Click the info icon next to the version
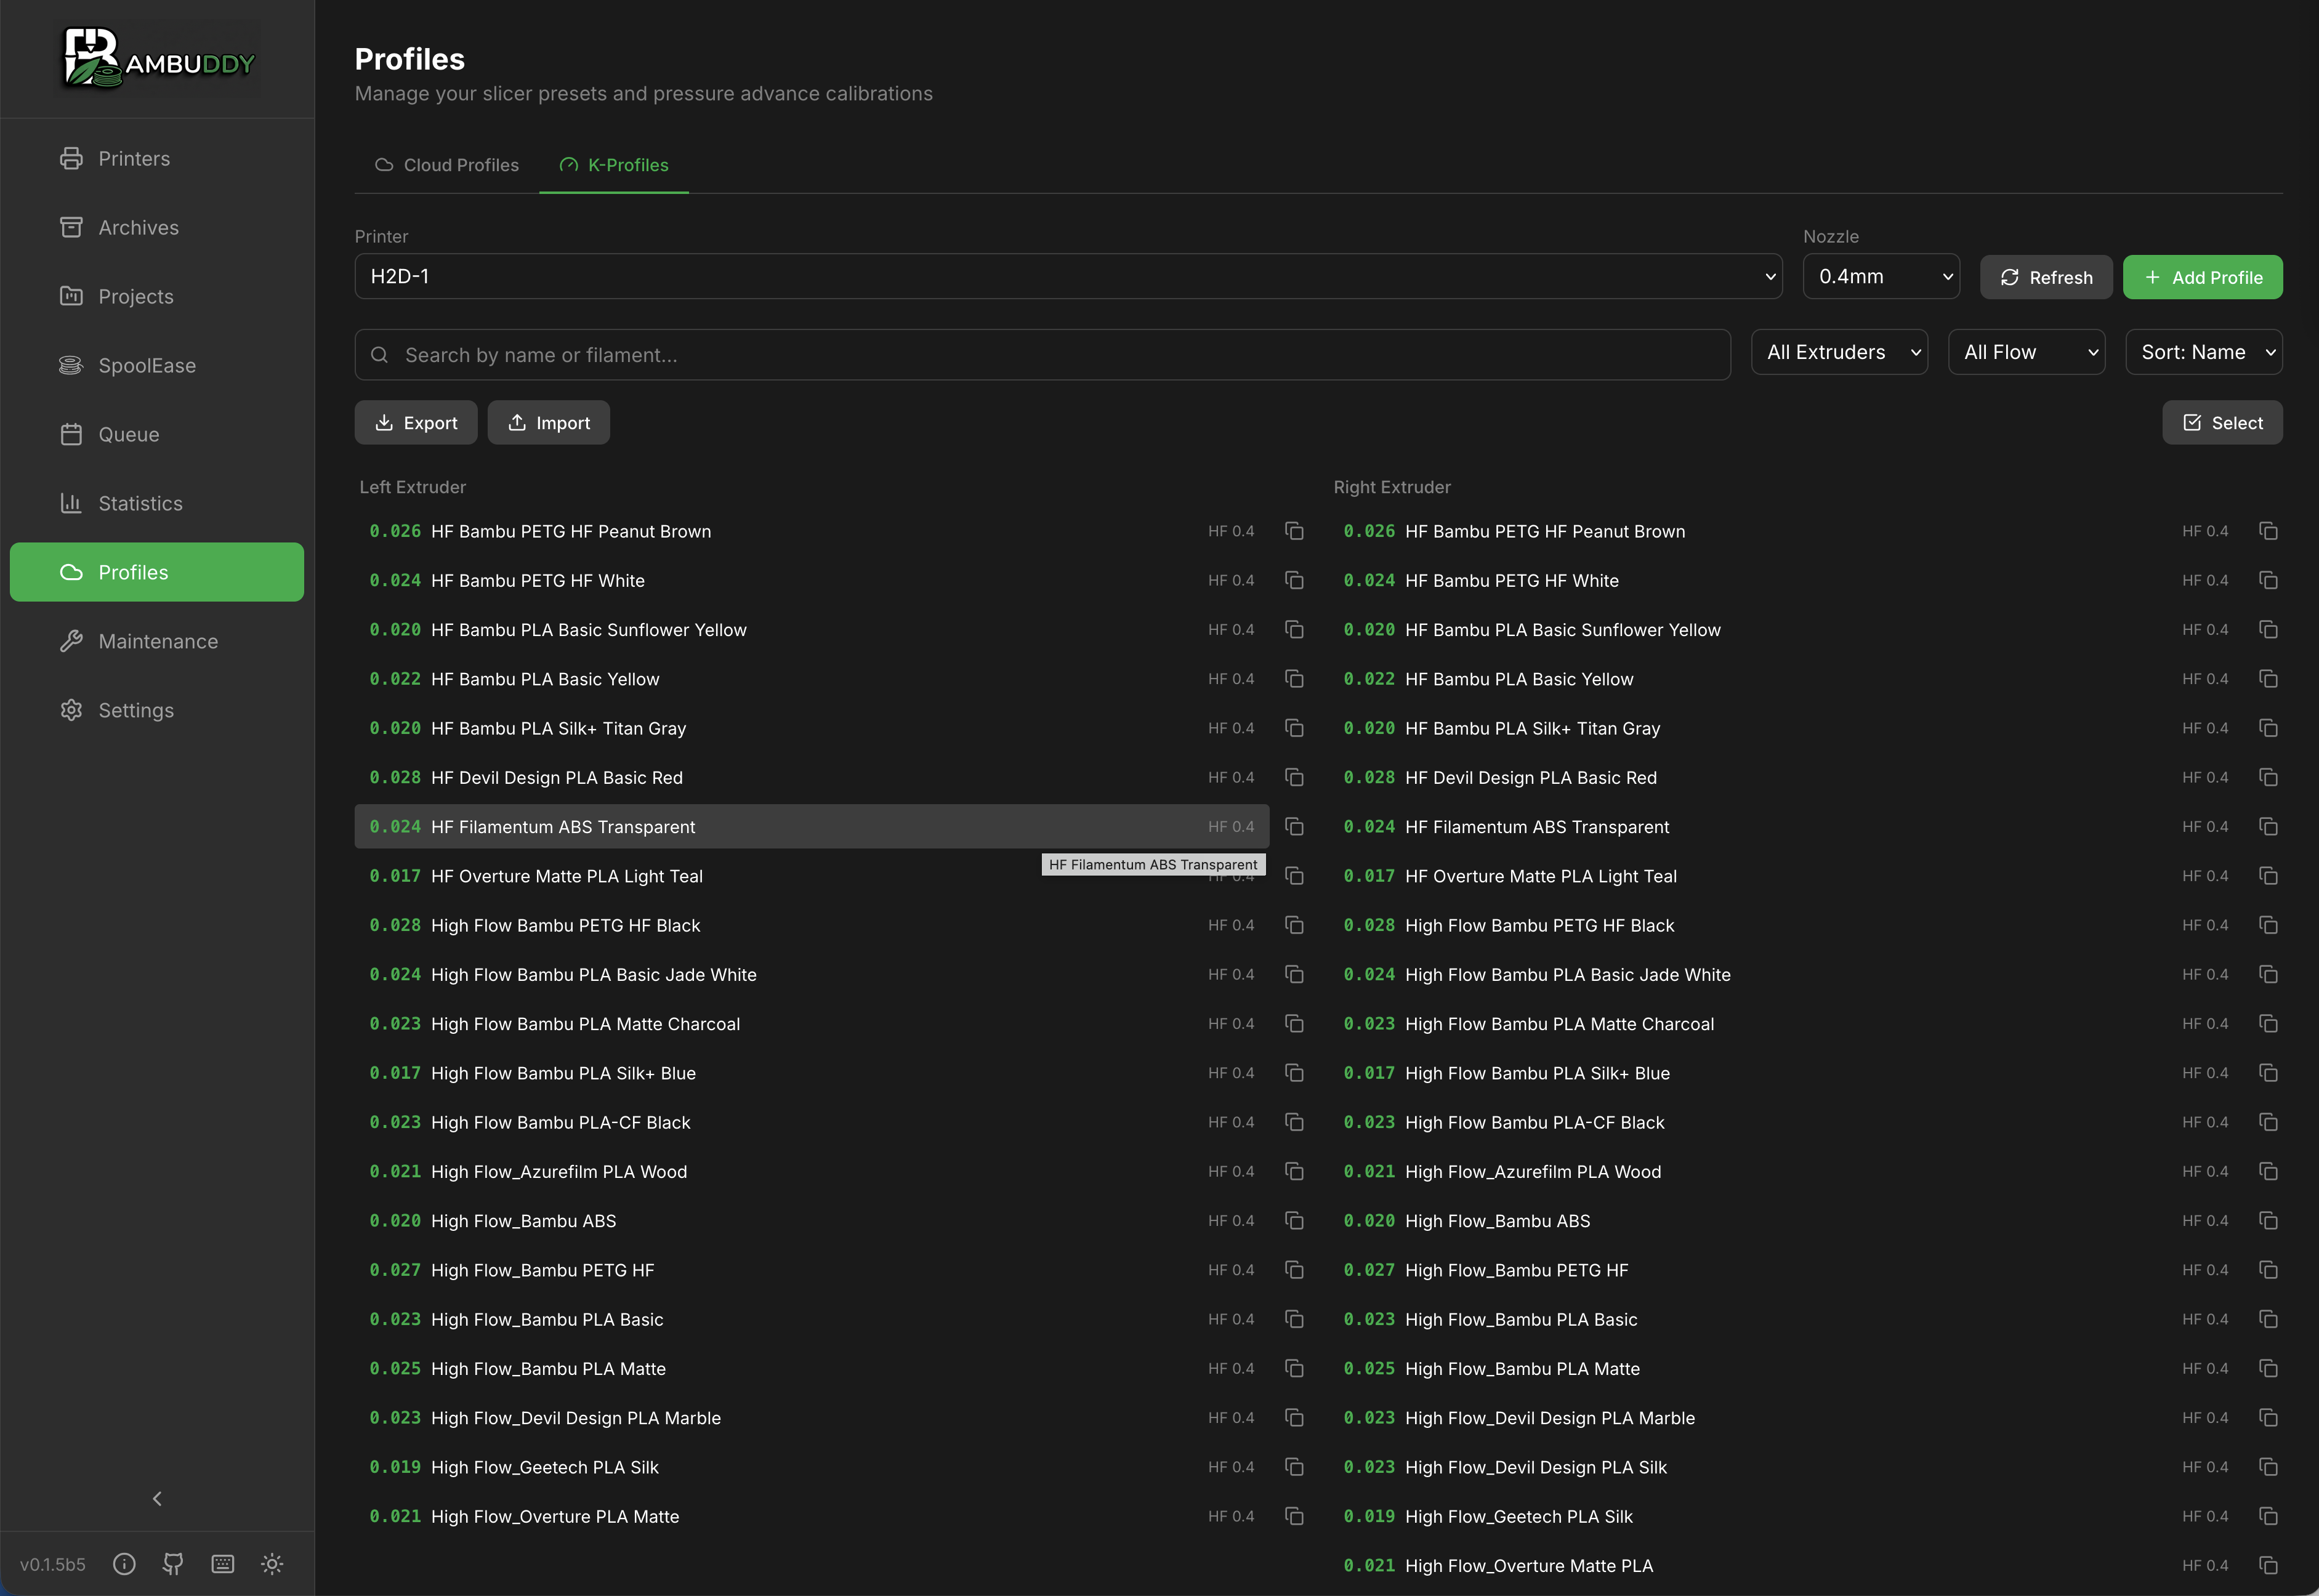The width and height of the screenshot is (2319, 1596). click(124, 1563)
